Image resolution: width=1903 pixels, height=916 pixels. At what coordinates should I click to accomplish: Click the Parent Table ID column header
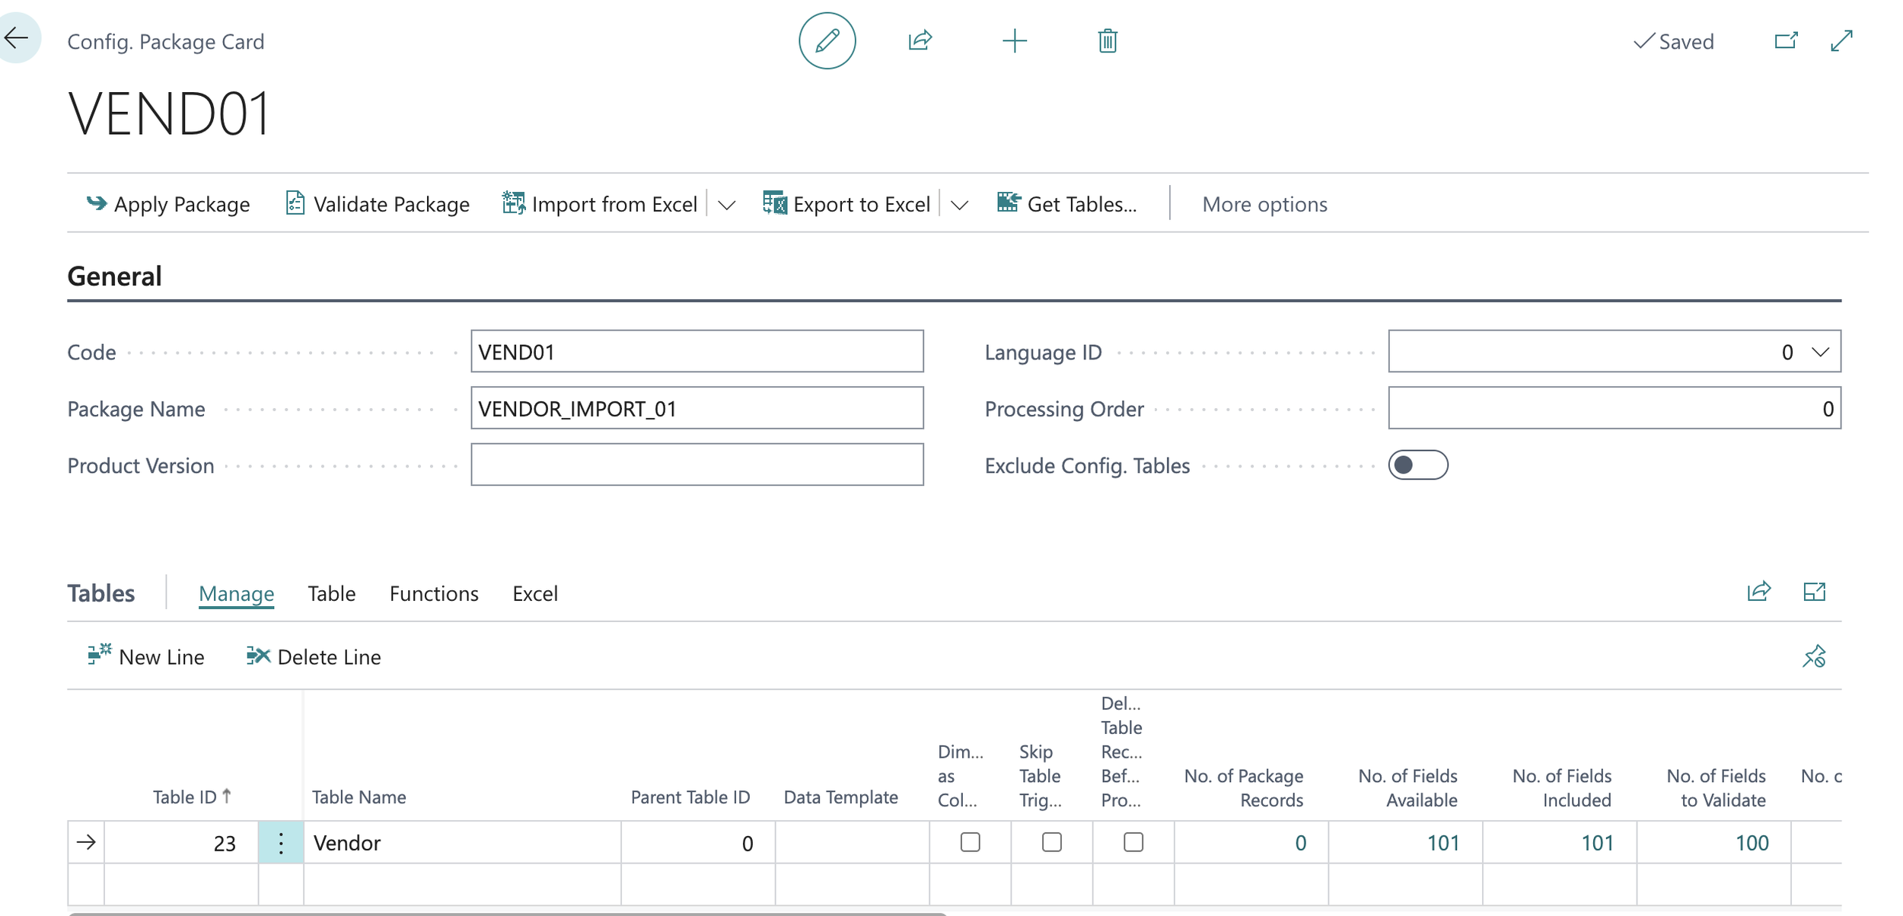[690, 796]
